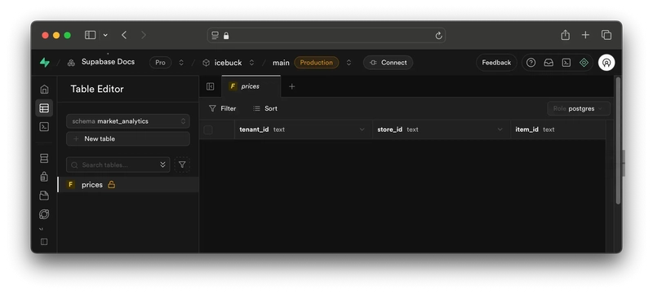
Task: Open the inbox notifications icon
Action: point(549,62)
